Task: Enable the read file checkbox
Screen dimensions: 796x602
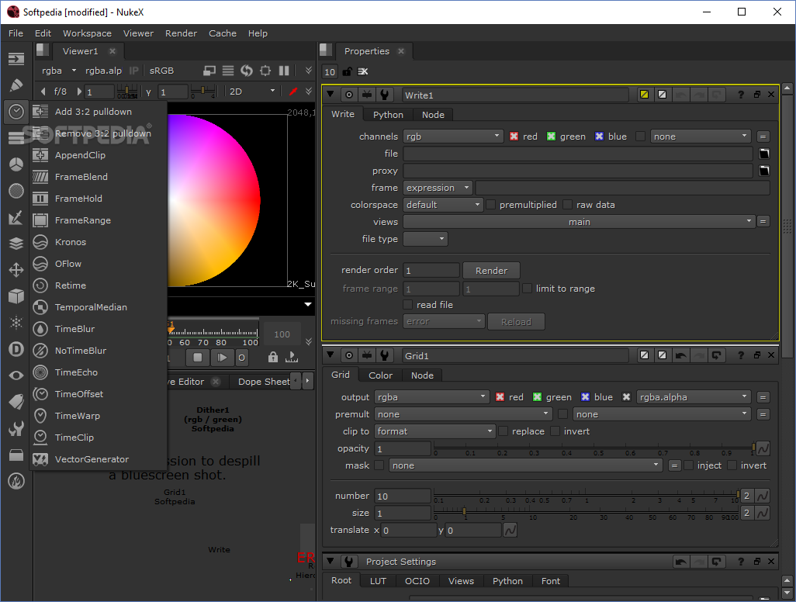Action: [407, 305]
